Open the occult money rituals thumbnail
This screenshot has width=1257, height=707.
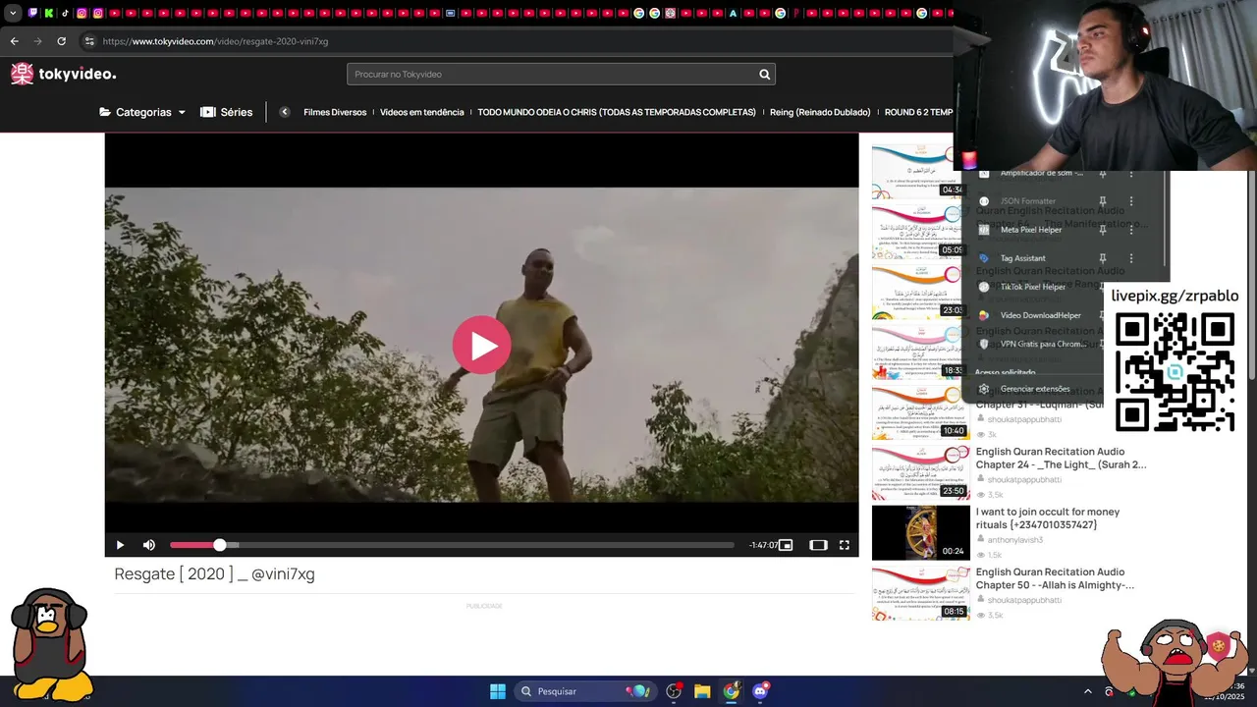point(920,531)
